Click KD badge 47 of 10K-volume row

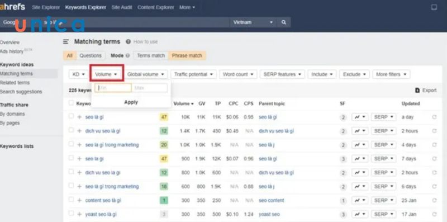pos(164,117)
